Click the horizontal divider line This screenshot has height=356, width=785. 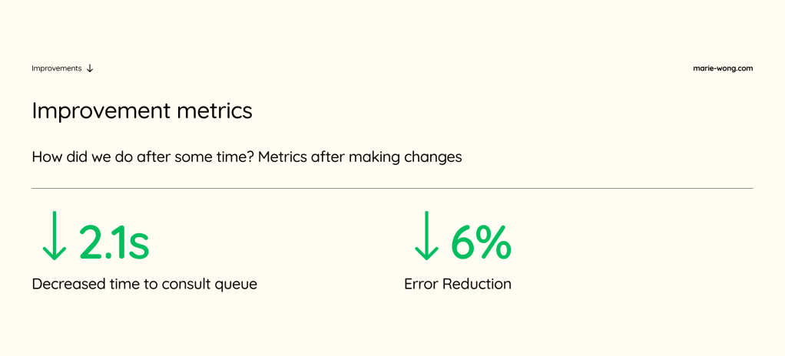pos(392,188)
